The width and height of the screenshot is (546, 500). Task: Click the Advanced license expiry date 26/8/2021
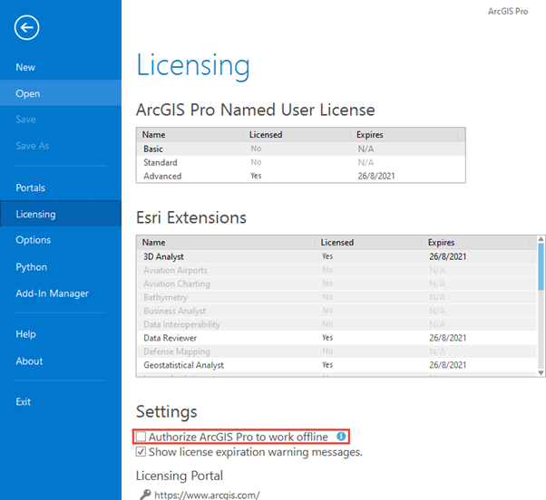pyautogui.click(x=376, y=176)
